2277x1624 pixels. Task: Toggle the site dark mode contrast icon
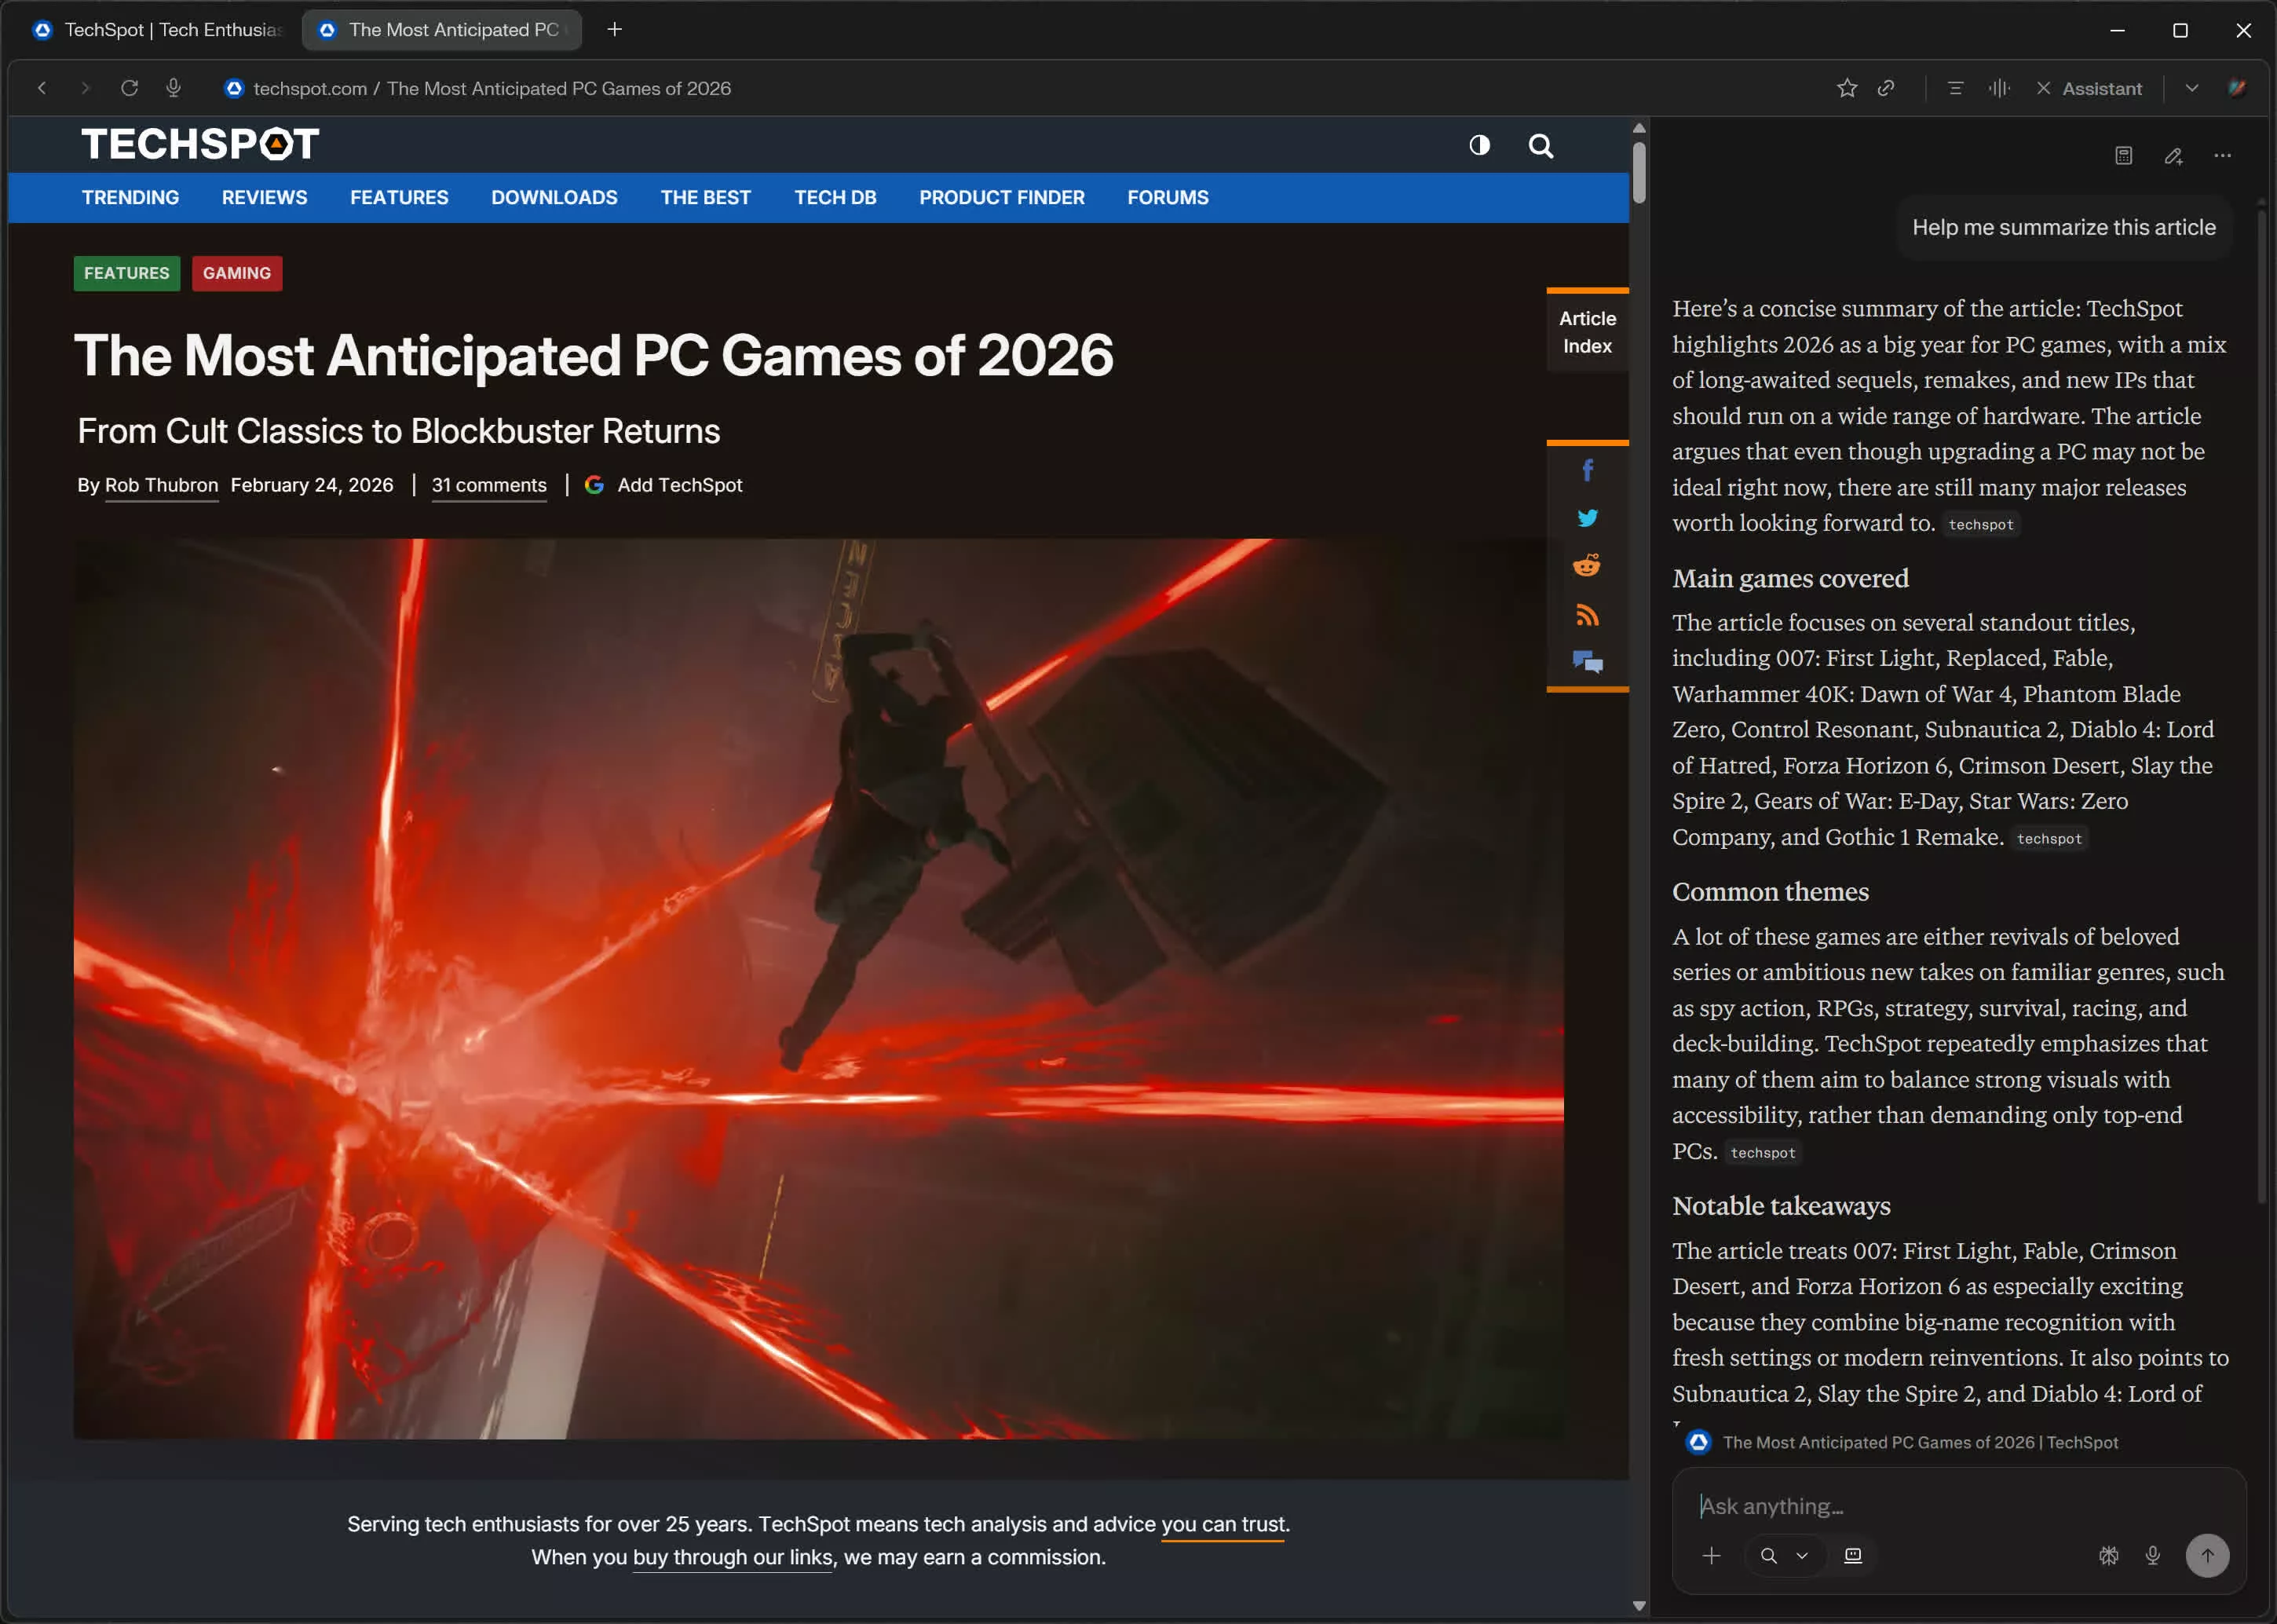point(1479,145)
